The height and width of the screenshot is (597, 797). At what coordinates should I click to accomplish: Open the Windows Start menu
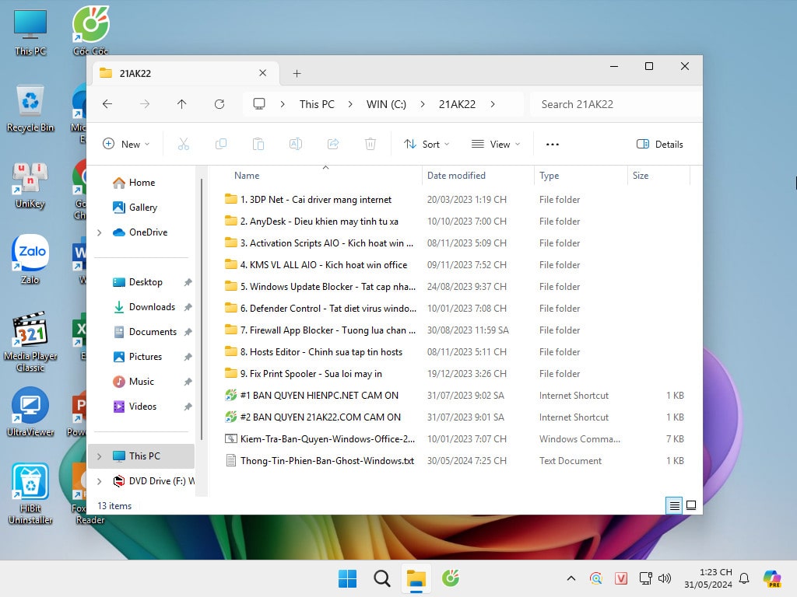point(348,578)
